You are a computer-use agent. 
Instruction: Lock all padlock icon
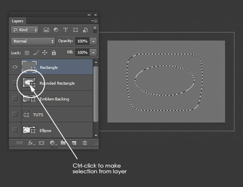click(x=54, y=53)
